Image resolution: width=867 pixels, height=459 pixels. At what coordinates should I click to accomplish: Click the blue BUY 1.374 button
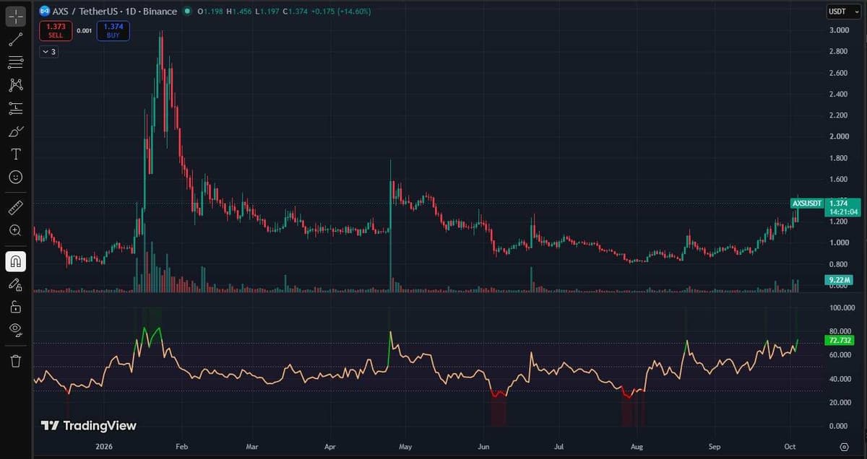113,30
